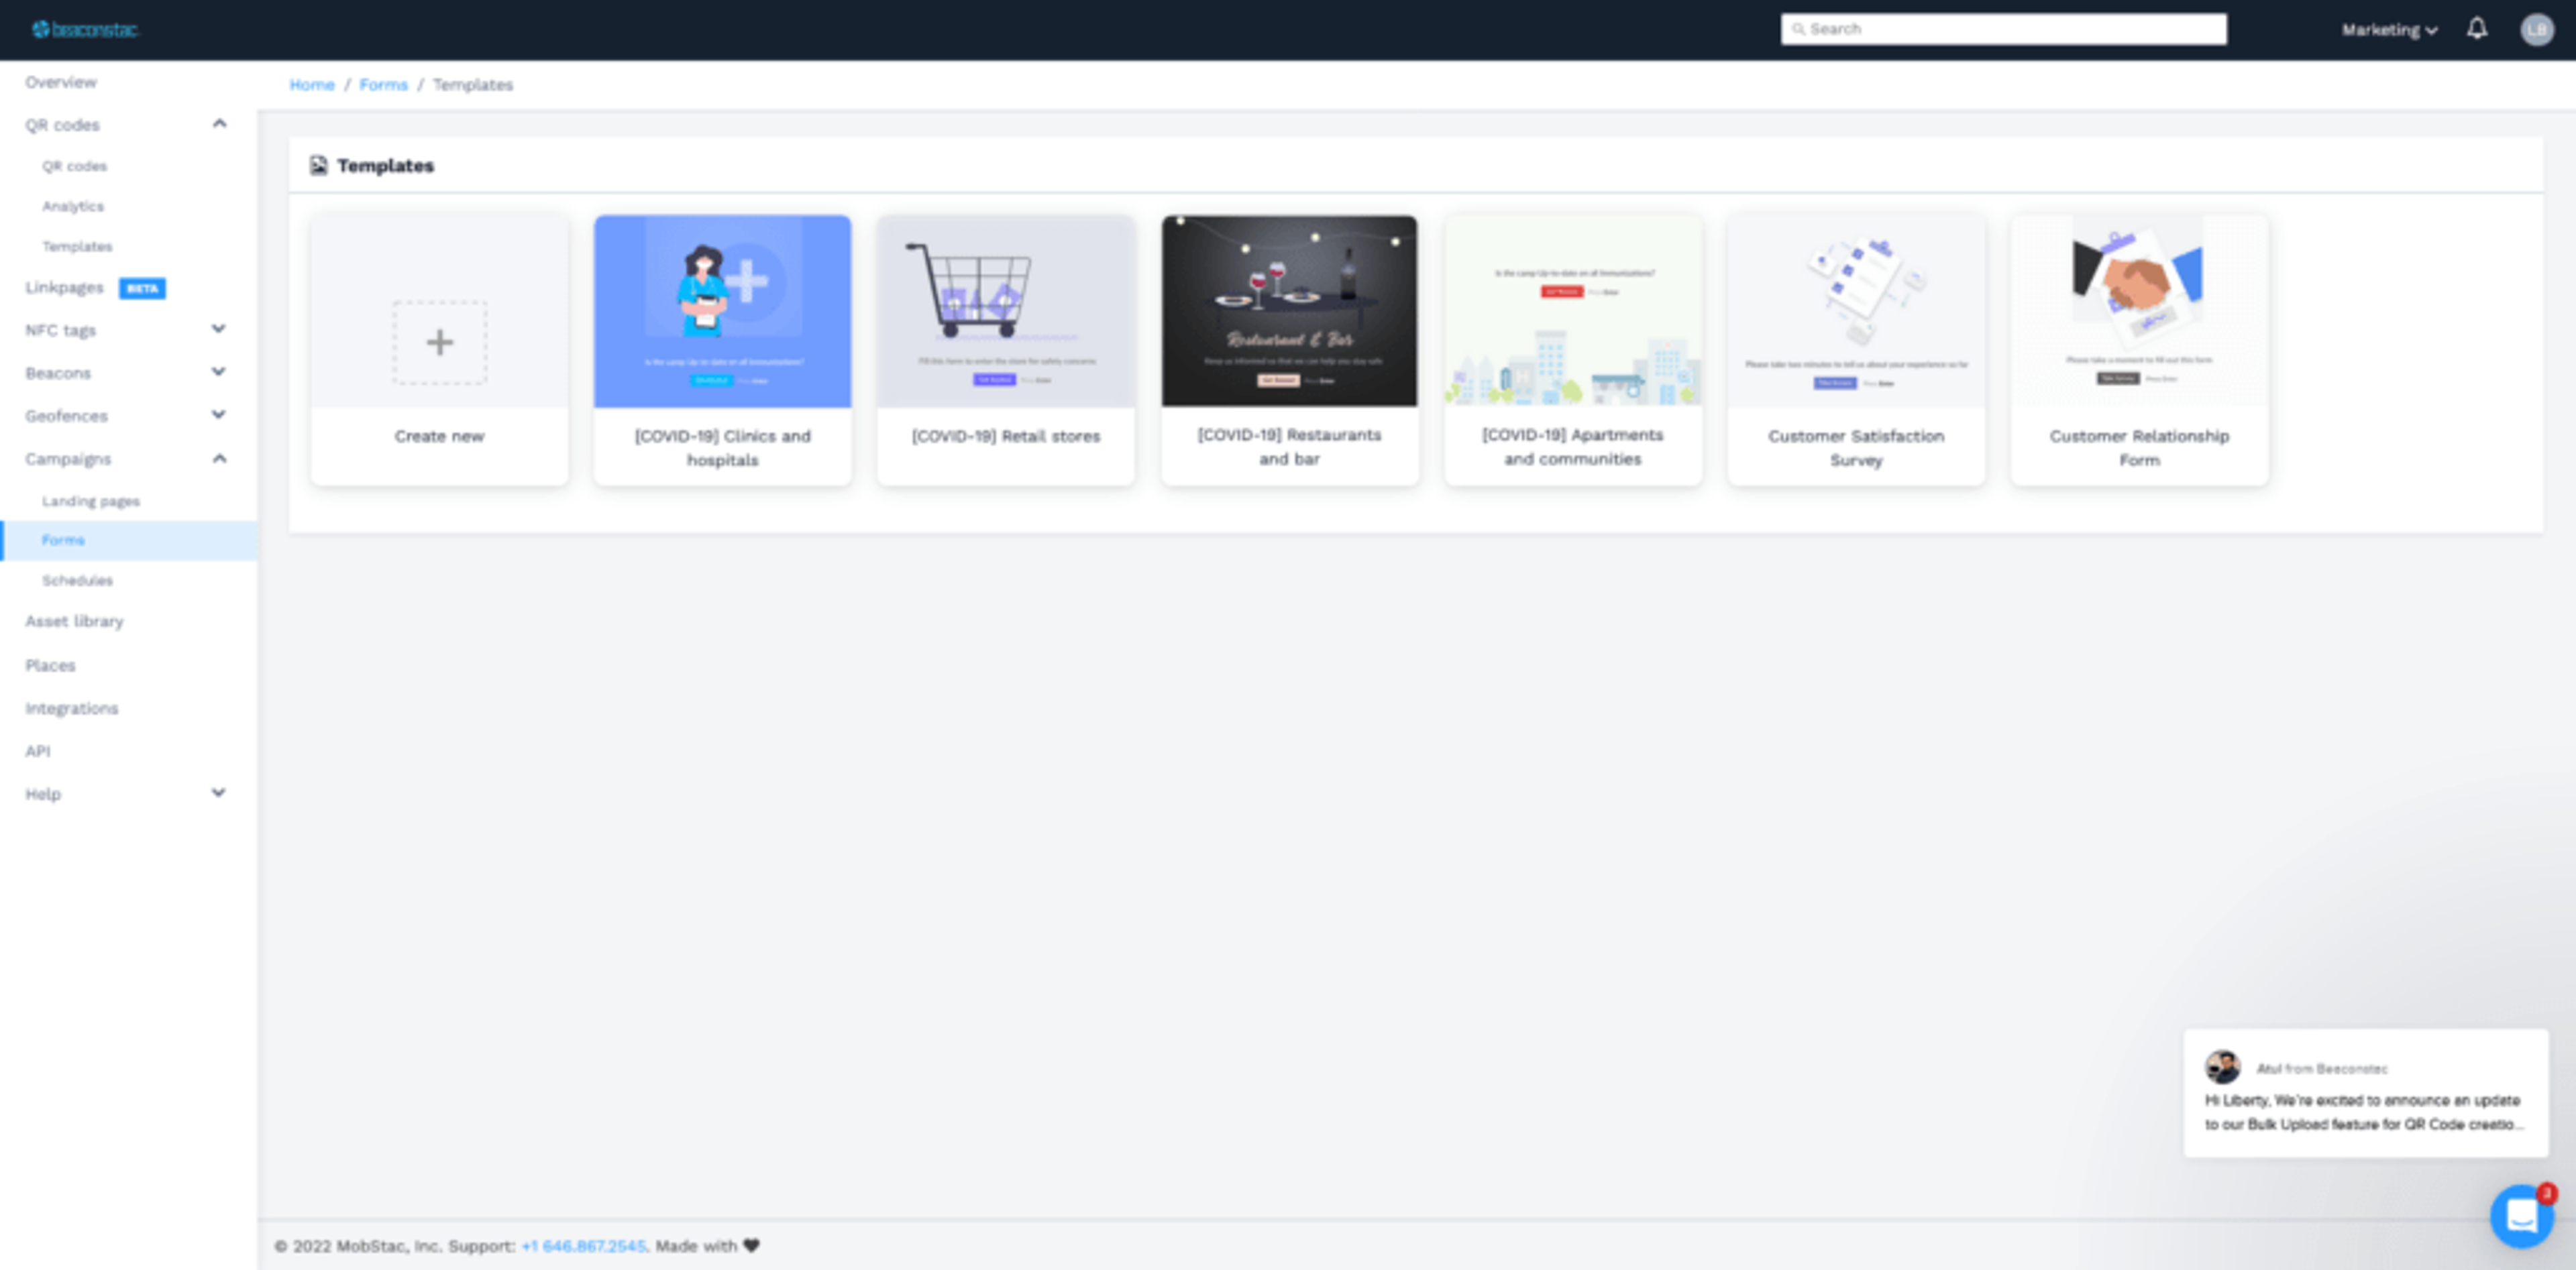Viewport: 2576px width, 1270px height.
Task: Open Schedules under Campaigns
Action: tap(77, 581)
